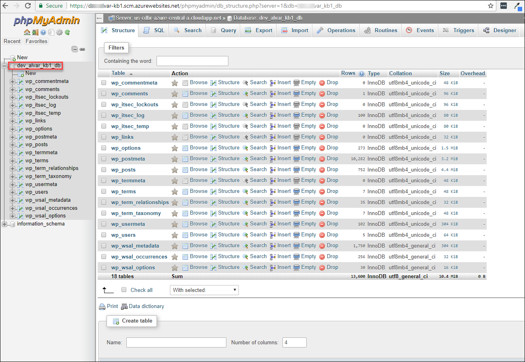Go to the Operations tab
The image size is (525, 362).
click(x=336, y=31)
